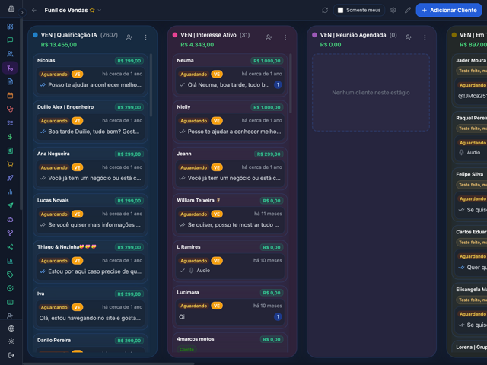Open the yellow shopping cart sidebar icon
487x365 pixels.
pos(10,164)
